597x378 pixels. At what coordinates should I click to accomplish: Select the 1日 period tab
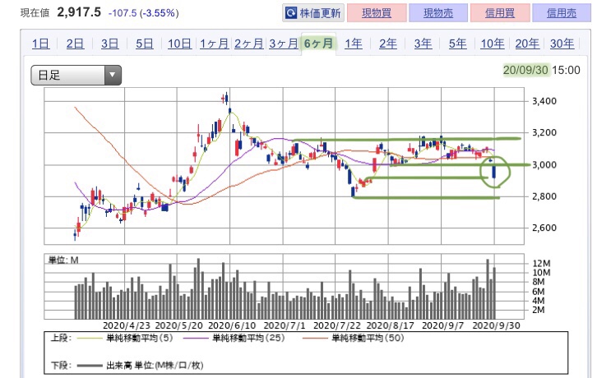(x=40, y=44)
